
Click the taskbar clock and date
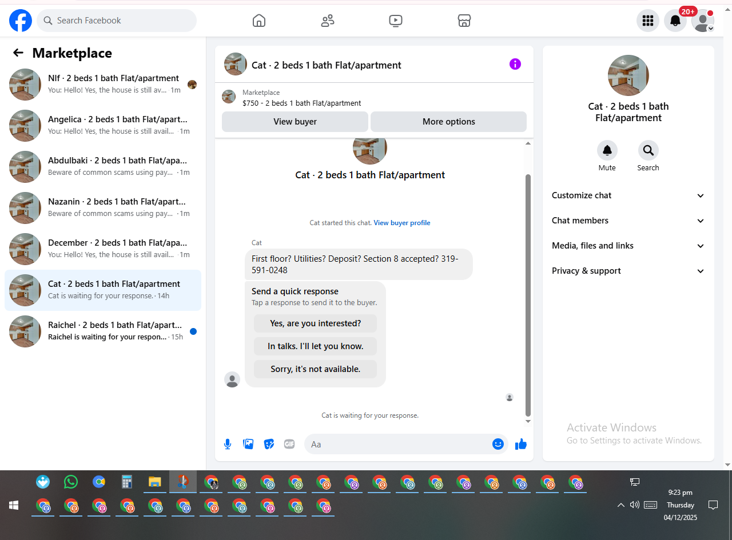[680, 505]
